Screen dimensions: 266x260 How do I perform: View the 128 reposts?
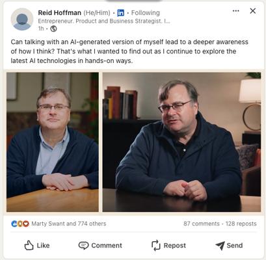tap(241, 224)
